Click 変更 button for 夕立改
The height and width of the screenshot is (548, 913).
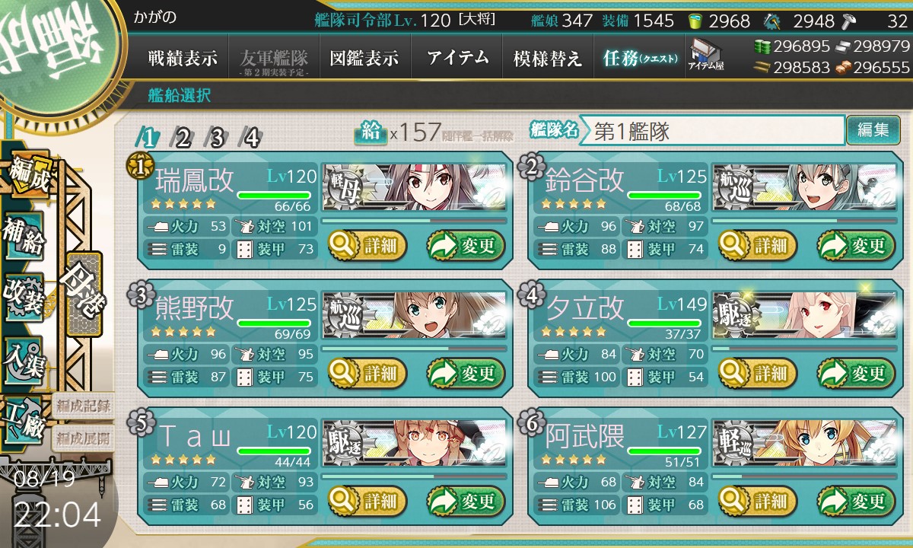pyautogui.click(x=853, y=374)
